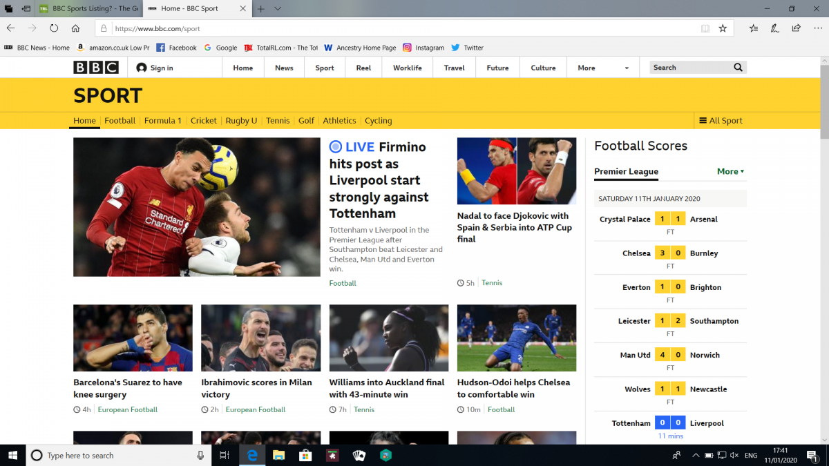Click the browser refresh icon

pos(54,28)
